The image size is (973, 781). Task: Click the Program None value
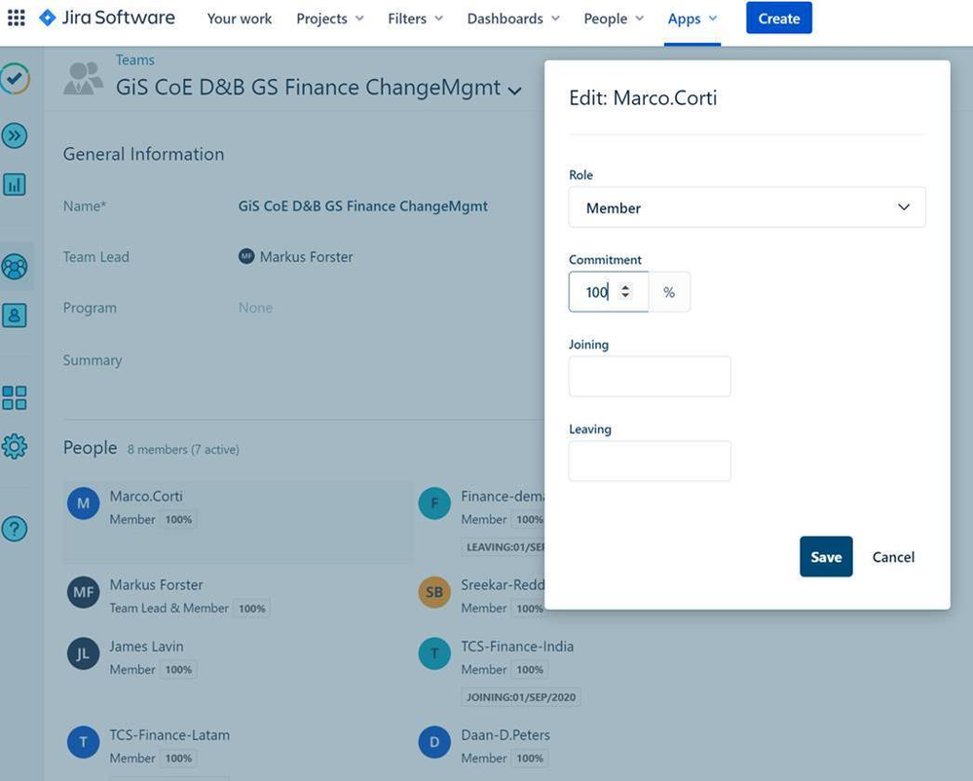pos(255,308)
